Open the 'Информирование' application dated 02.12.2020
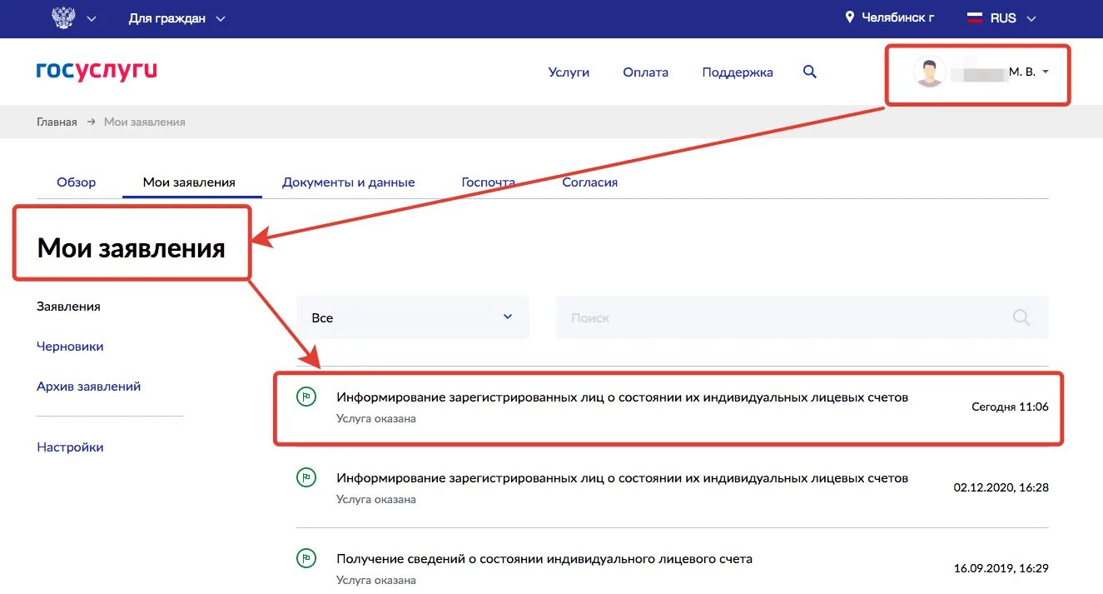1103x594 pixels. [622, 478]
